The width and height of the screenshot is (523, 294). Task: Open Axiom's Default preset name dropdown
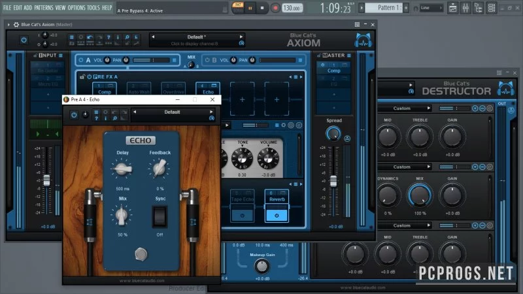(x=197, y=37)
